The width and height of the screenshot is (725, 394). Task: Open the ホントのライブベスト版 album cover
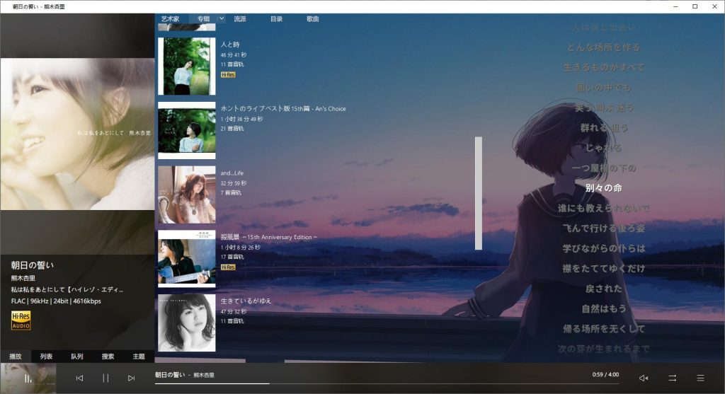pyautogui.click(x=187, y=130)
